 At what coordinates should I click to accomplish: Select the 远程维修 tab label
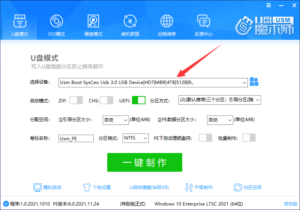coord(166,34)
